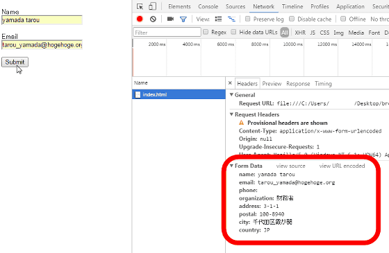389x253 pixels.
Task: Open the Elements panel tab
Action: coord(179,7)
